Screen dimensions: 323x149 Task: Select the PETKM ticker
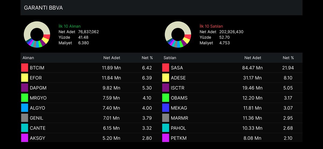click(179, 138)
